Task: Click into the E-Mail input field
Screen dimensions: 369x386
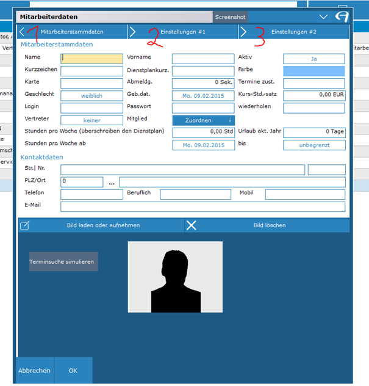Action: click(x=202, y=206)
